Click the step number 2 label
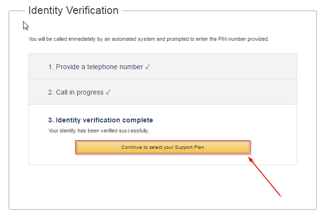 [x=51, y=92]
